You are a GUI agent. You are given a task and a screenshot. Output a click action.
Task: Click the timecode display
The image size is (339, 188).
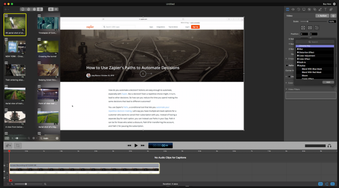pos(160,146)
